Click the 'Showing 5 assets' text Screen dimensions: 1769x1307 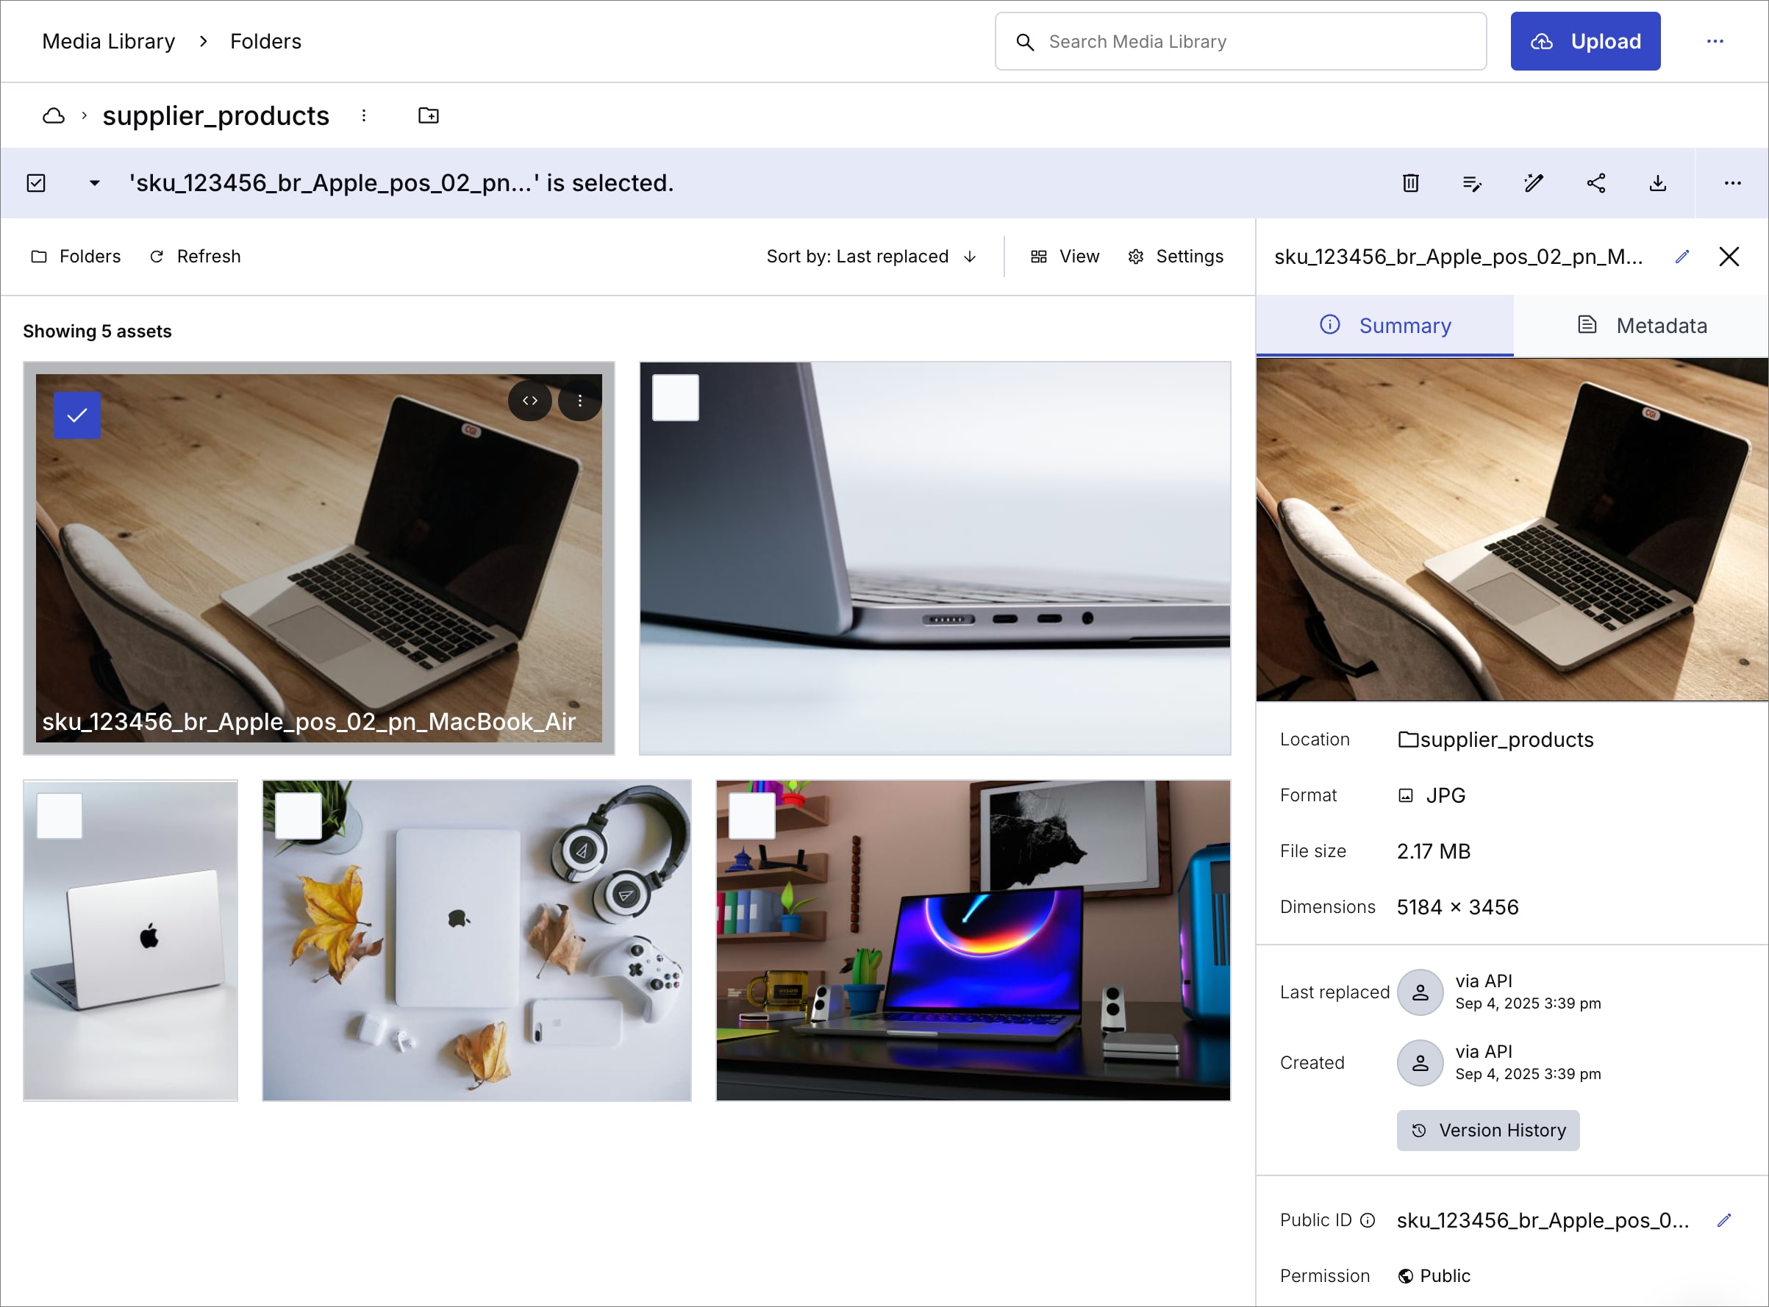(x=96, y=332)
